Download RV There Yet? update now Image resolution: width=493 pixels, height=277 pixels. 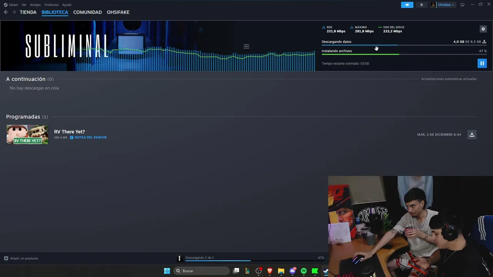click(x=472, y=134)
